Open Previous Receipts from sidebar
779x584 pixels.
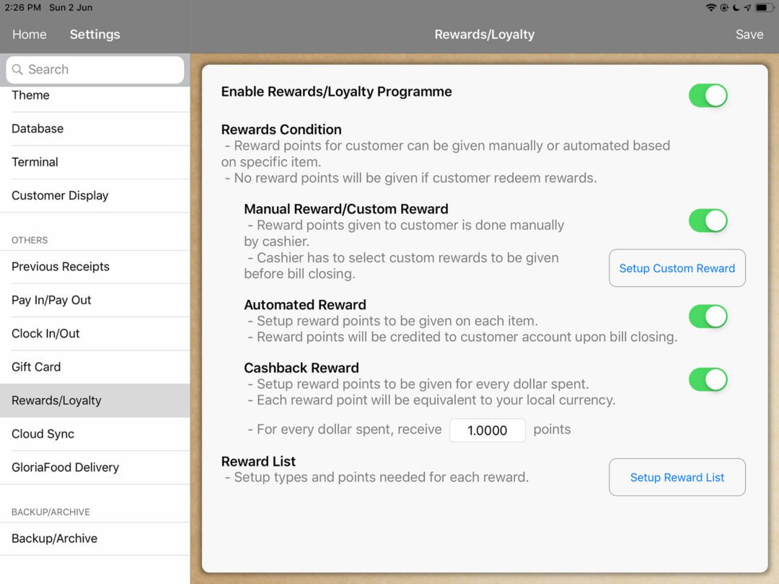point(61,267)
